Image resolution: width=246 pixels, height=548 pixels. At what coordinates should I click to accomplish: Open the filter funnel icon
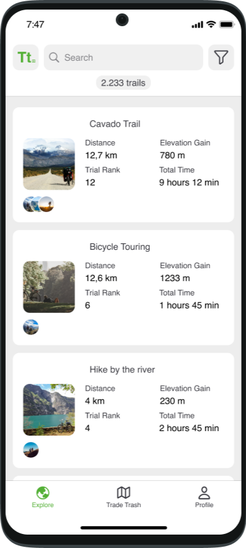(221, 57)
